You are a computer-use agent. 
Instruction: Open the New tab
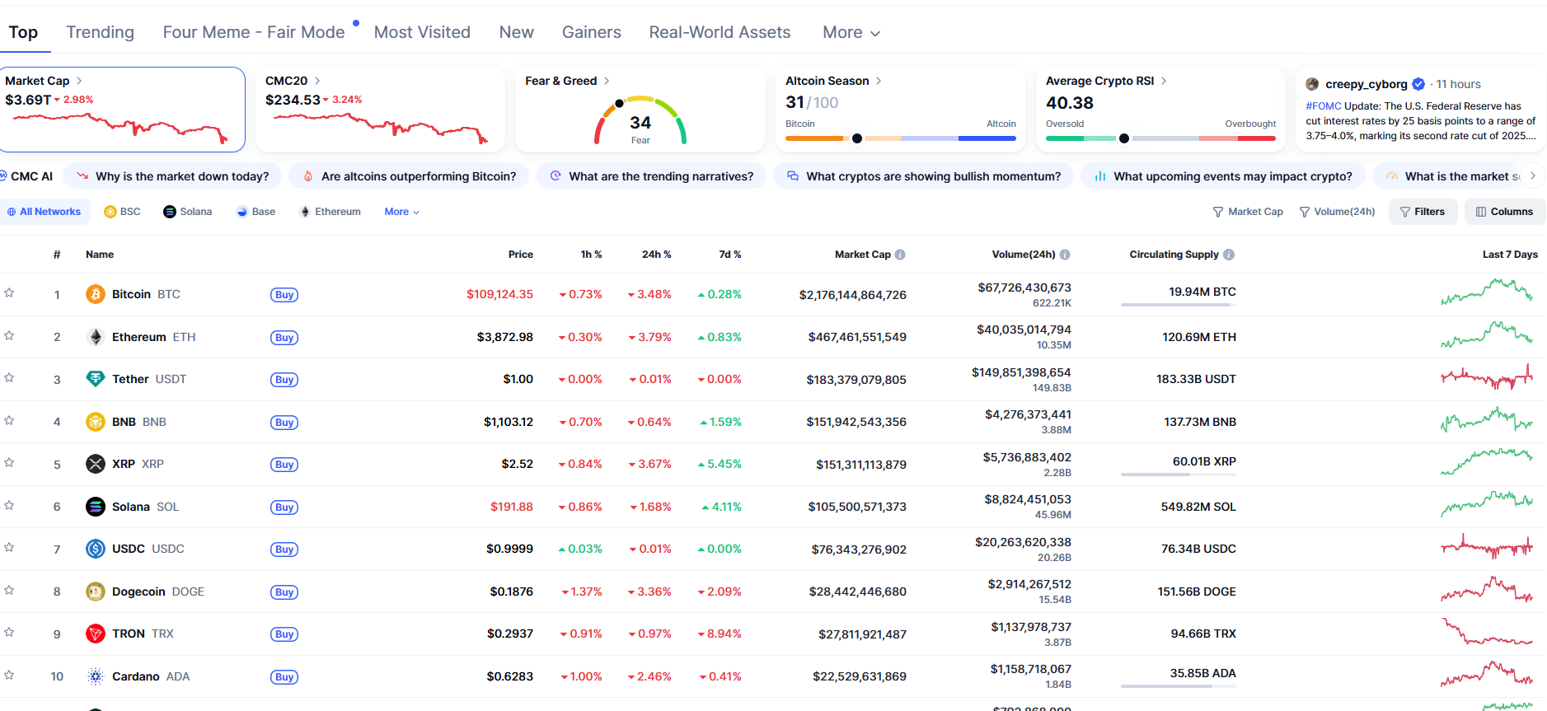(x=516, y=32)
